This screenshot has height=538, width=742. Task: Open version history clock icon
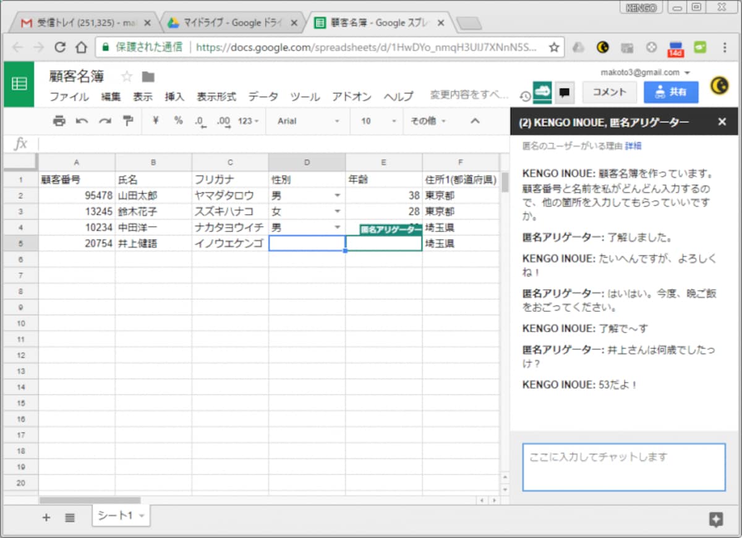point(525,96)
